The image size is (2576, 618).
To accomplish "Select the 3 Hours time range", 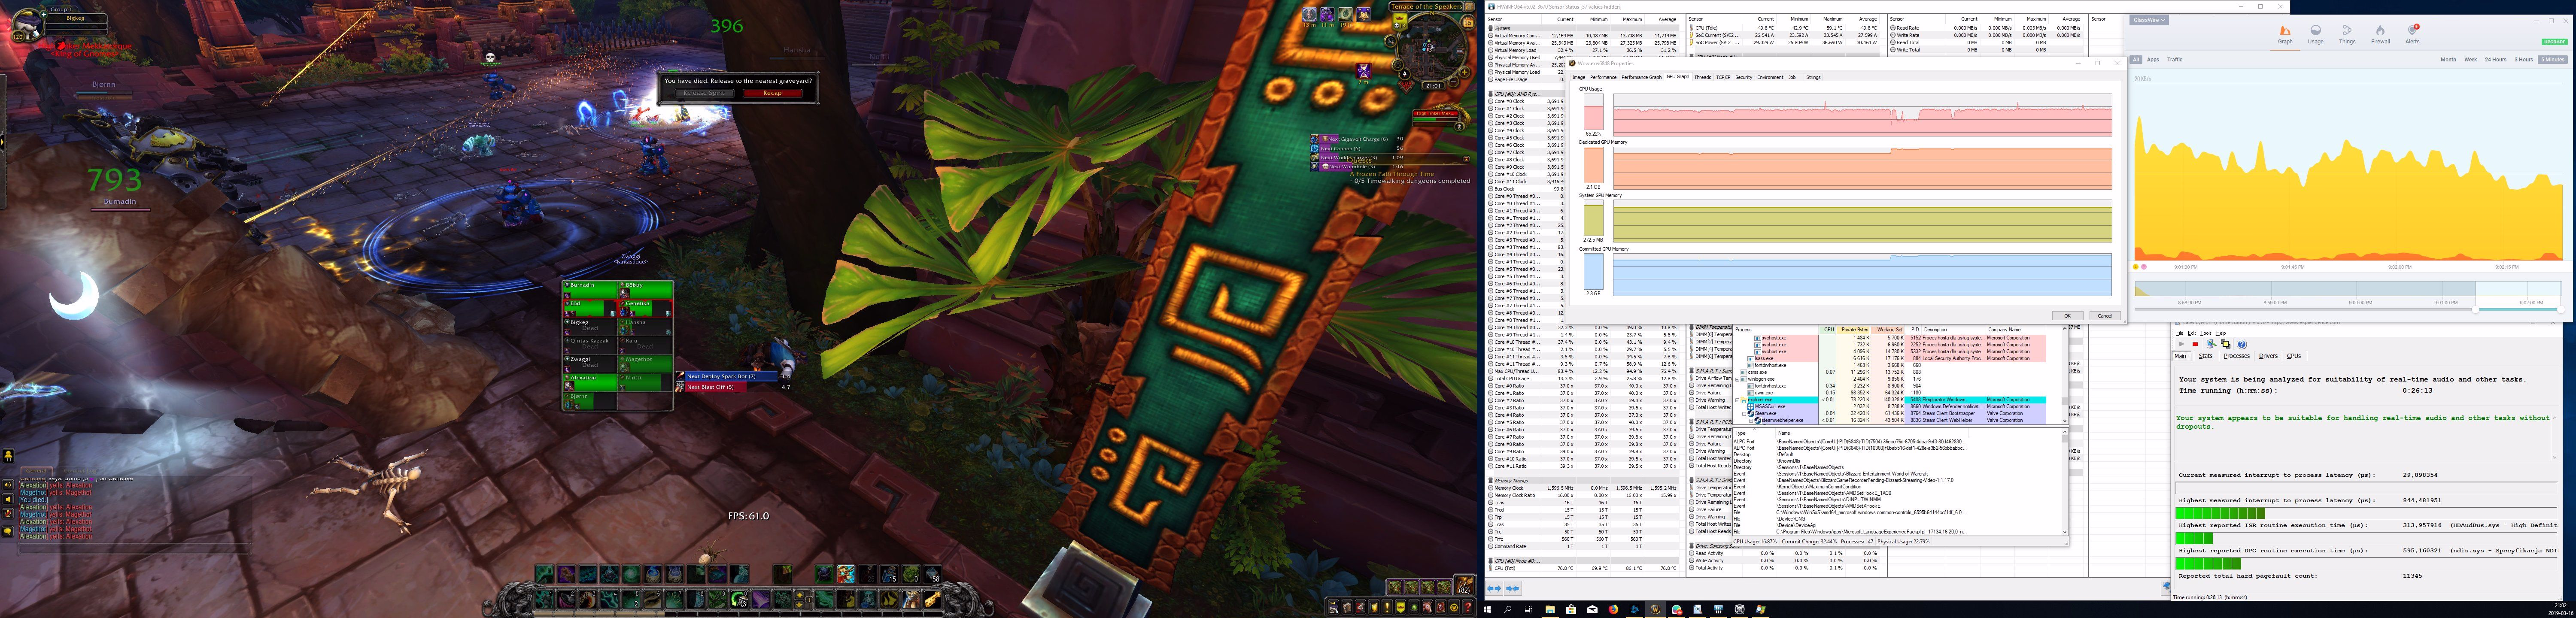I will coord(2524,60).
